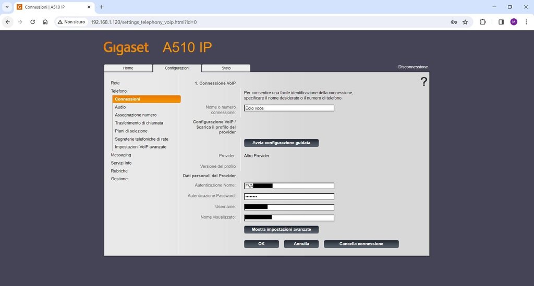
Task: Open the saved passwords key icon
Action: coord(453,22)
